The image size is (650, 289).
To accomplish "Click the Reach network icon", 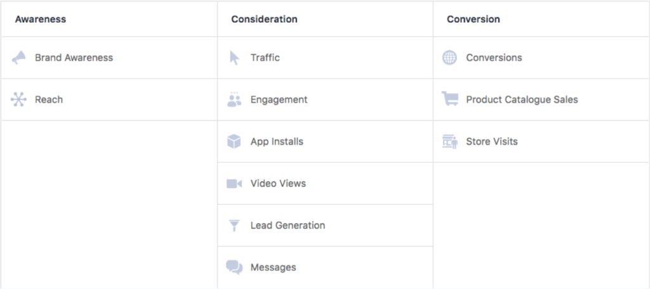I will [x=18, y=100].
